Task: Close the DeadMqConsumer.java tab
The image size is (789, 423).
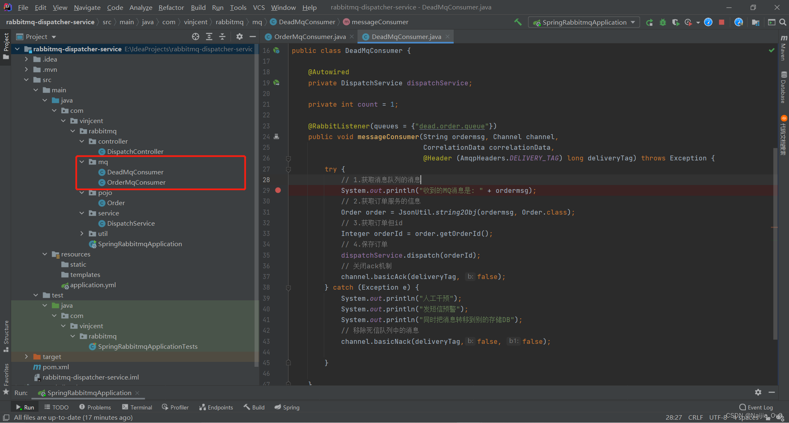Action: coord(448,37)
